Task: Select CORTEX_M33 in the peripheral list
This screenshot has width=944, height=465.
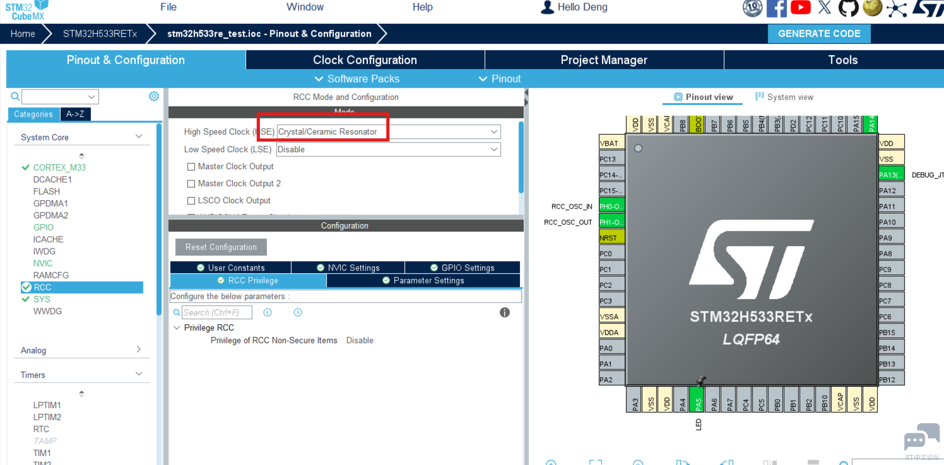Action: point(60,167)
